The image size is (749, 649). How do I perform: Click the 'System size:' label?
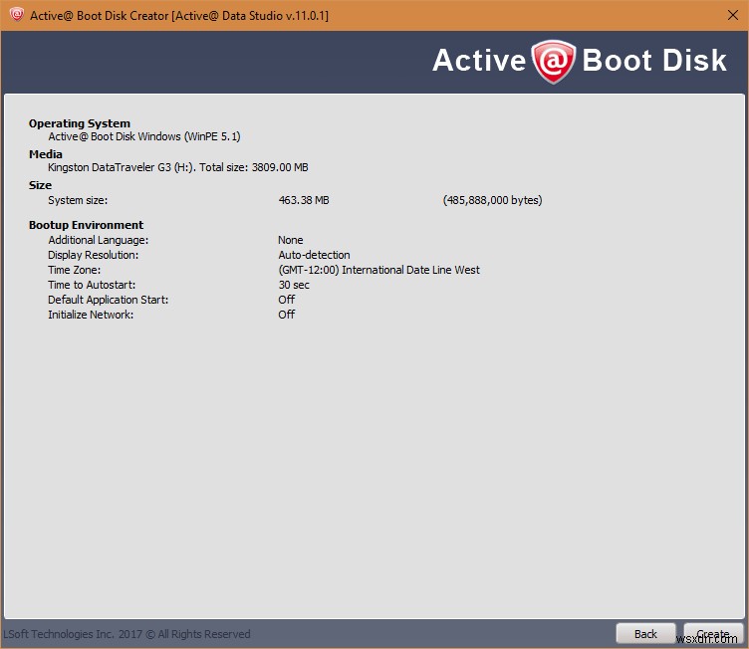78,200
